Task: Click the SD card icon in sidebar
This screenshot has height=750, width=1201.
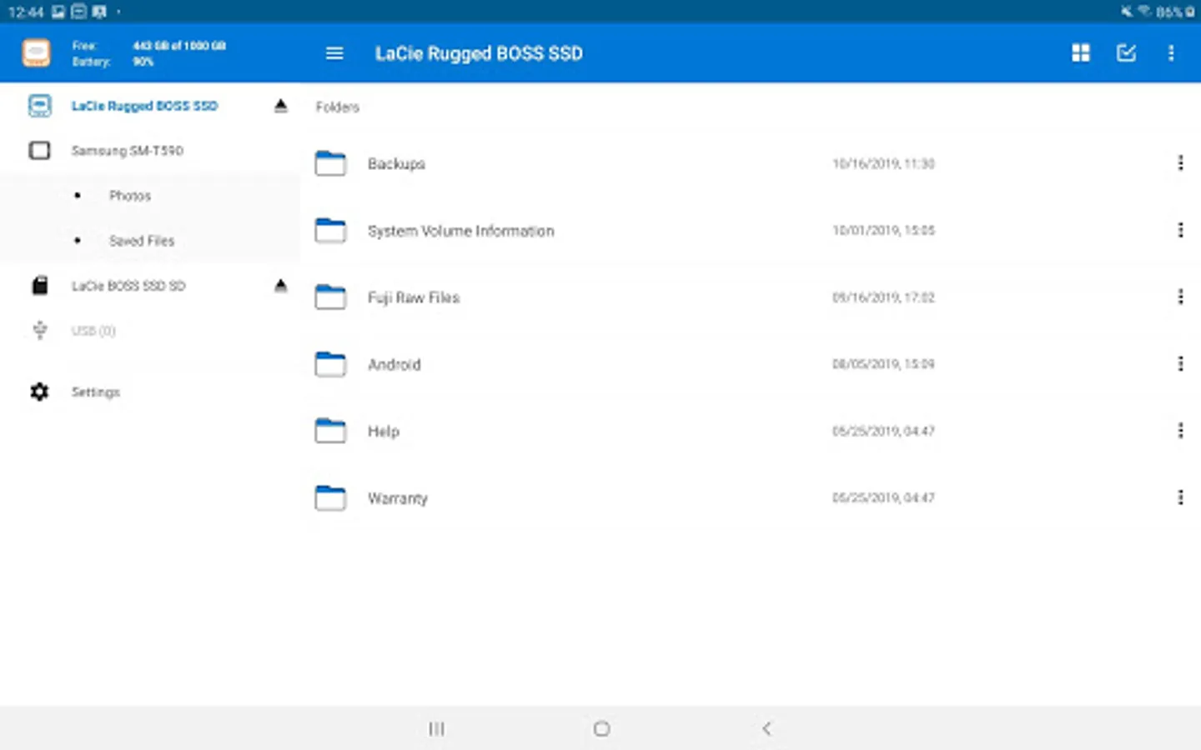Action: coord(39,286)
